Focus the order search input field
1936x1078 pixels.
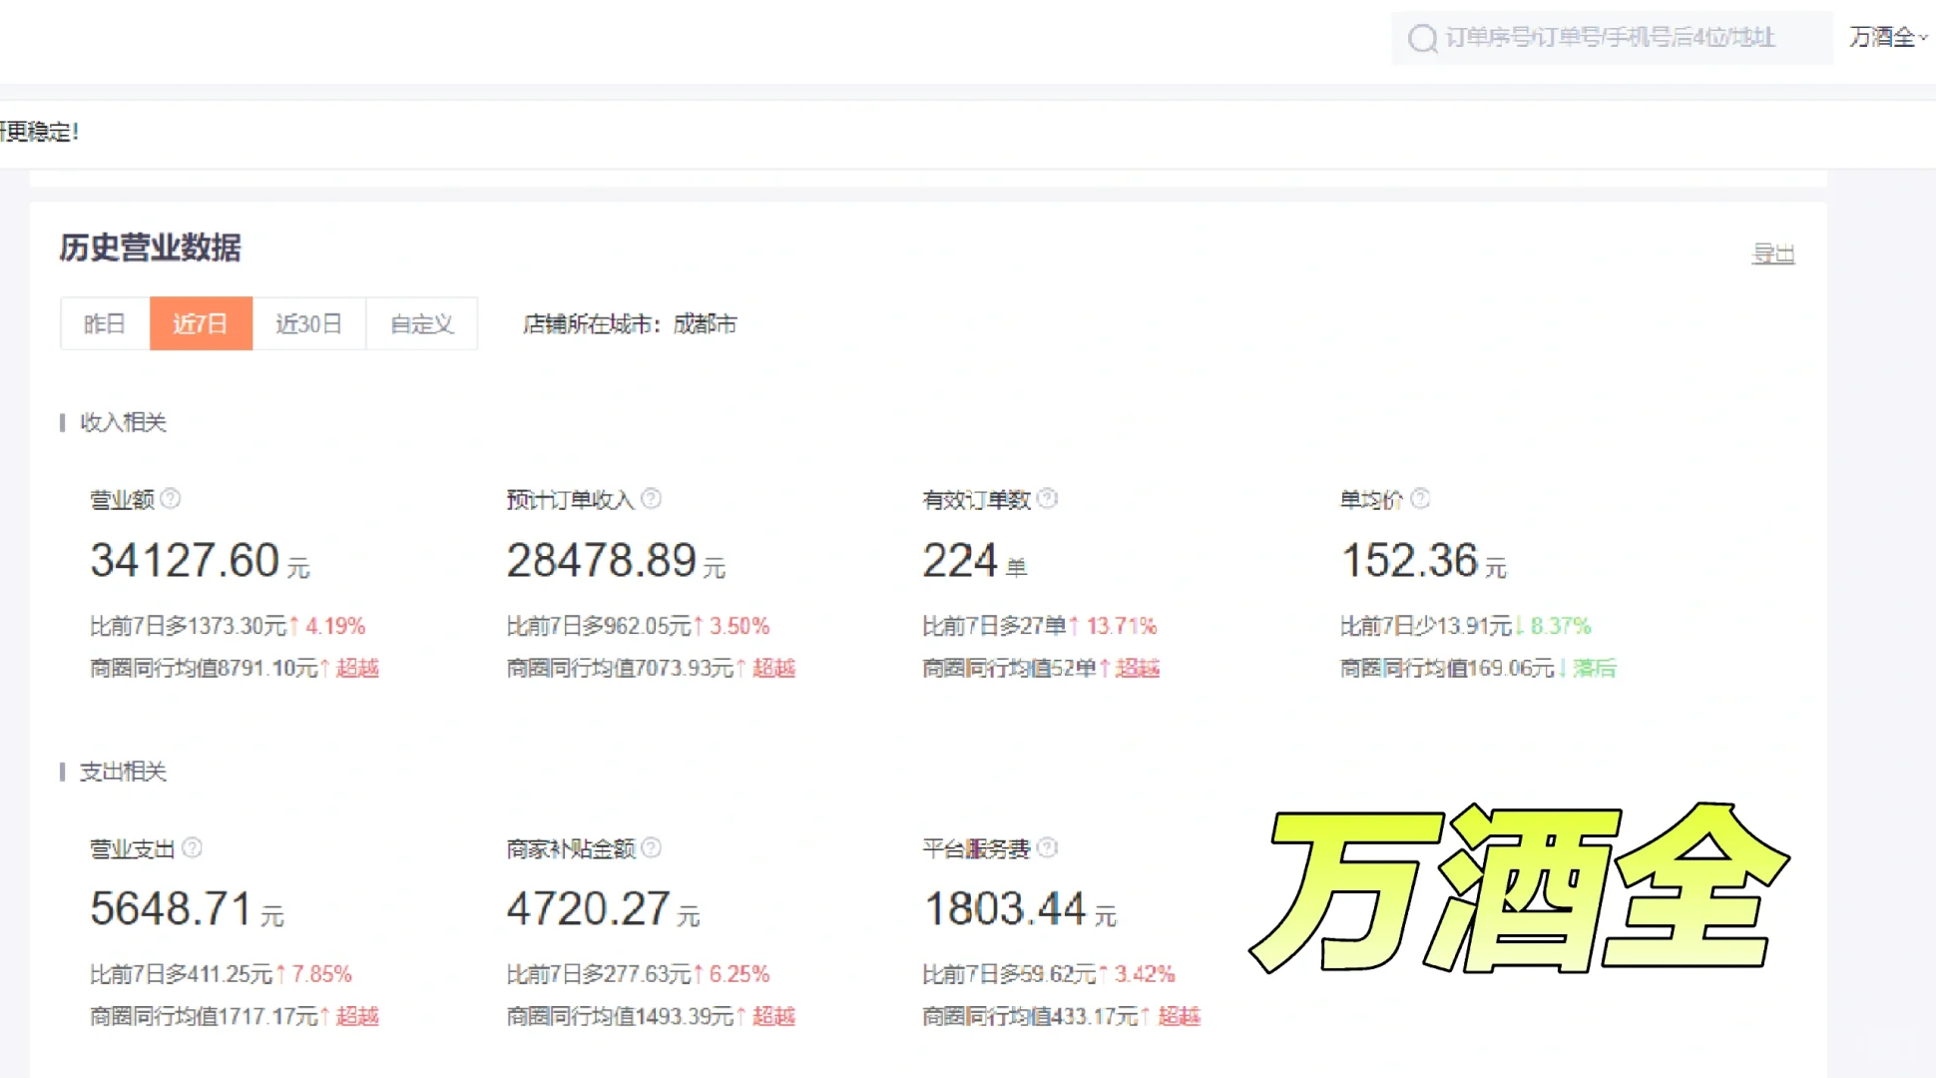tap(1612, 38)
